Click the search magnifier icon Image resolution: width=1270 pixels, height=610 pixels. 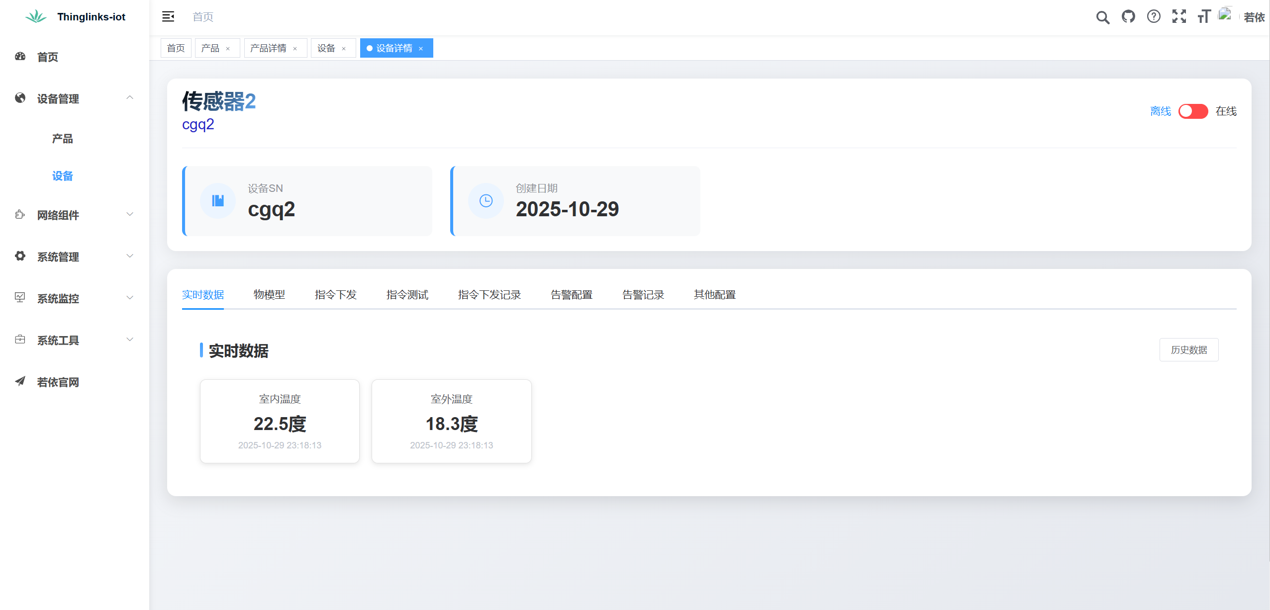click(1102, 17)
